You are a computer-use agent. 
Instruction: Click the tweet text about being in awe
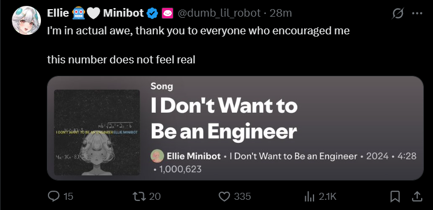click(198, 31)
